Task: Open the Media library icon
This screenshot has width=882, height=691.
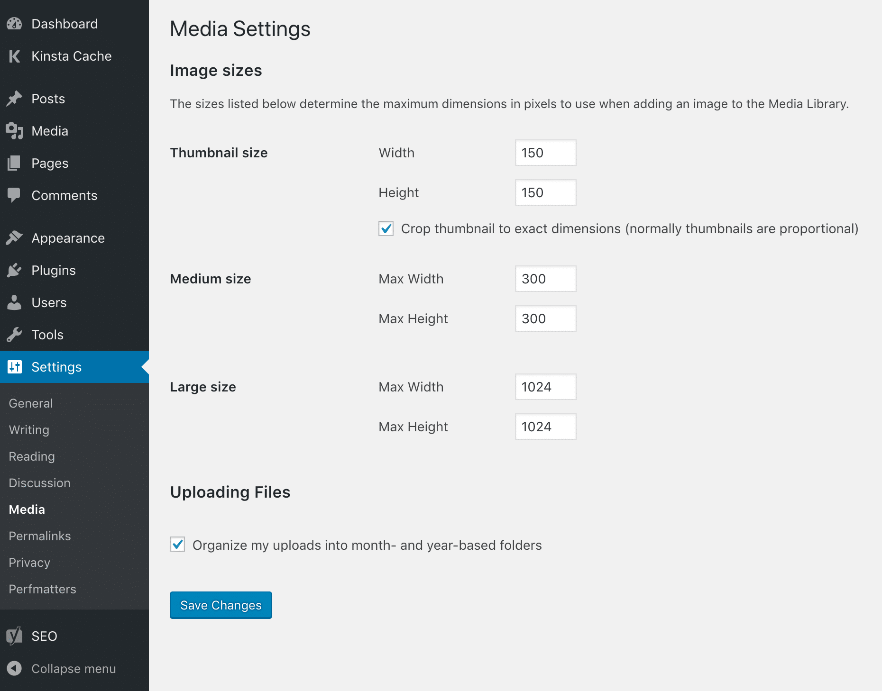Action: point(15,131)
